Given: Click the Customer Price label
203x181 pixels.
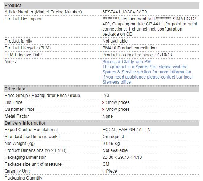Looking at the screenshot, I should tap(20, 109).
